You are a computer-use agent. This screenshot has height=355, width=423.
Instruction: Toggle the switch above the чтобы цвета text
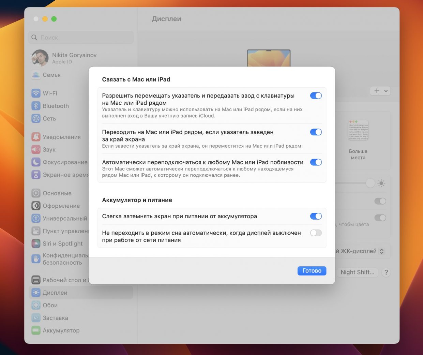pos(380,218)
